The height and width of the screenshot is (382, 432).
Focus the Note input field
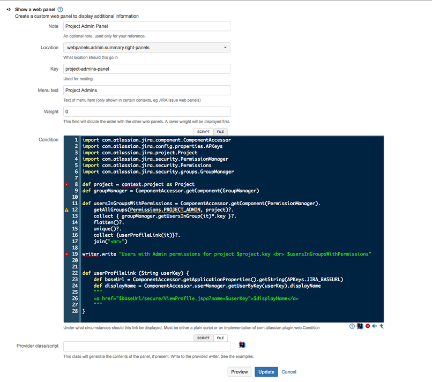pos(146,26)
